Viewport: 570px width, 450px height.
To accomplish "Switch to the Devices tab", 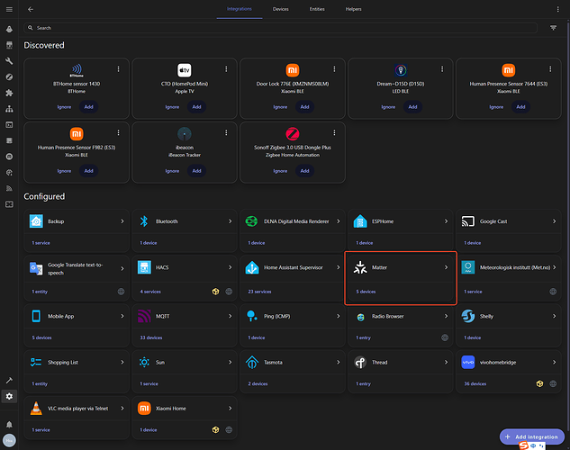I will coord(281,9).
